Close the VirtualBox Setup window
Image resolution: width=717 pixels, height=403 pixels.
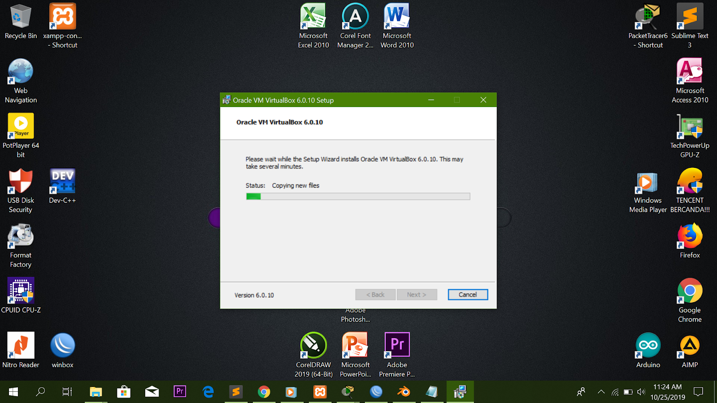point(483,100)
